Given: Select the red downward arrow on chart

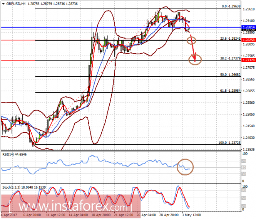Looking at the screenshot, I should 193,48.
